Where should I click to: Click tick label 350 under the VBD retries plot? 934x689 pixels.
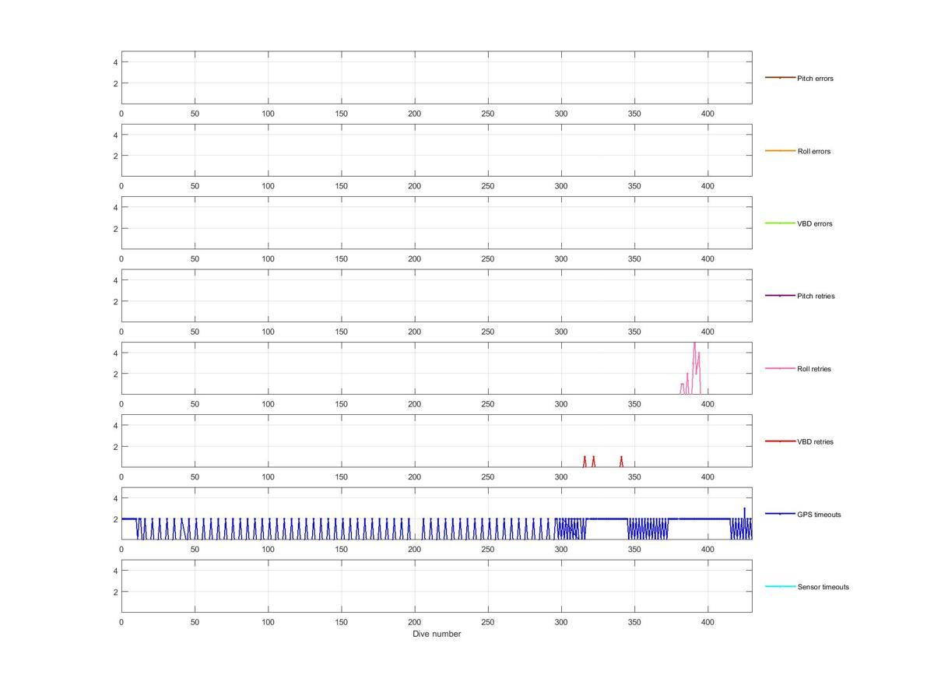click(634, 476)
